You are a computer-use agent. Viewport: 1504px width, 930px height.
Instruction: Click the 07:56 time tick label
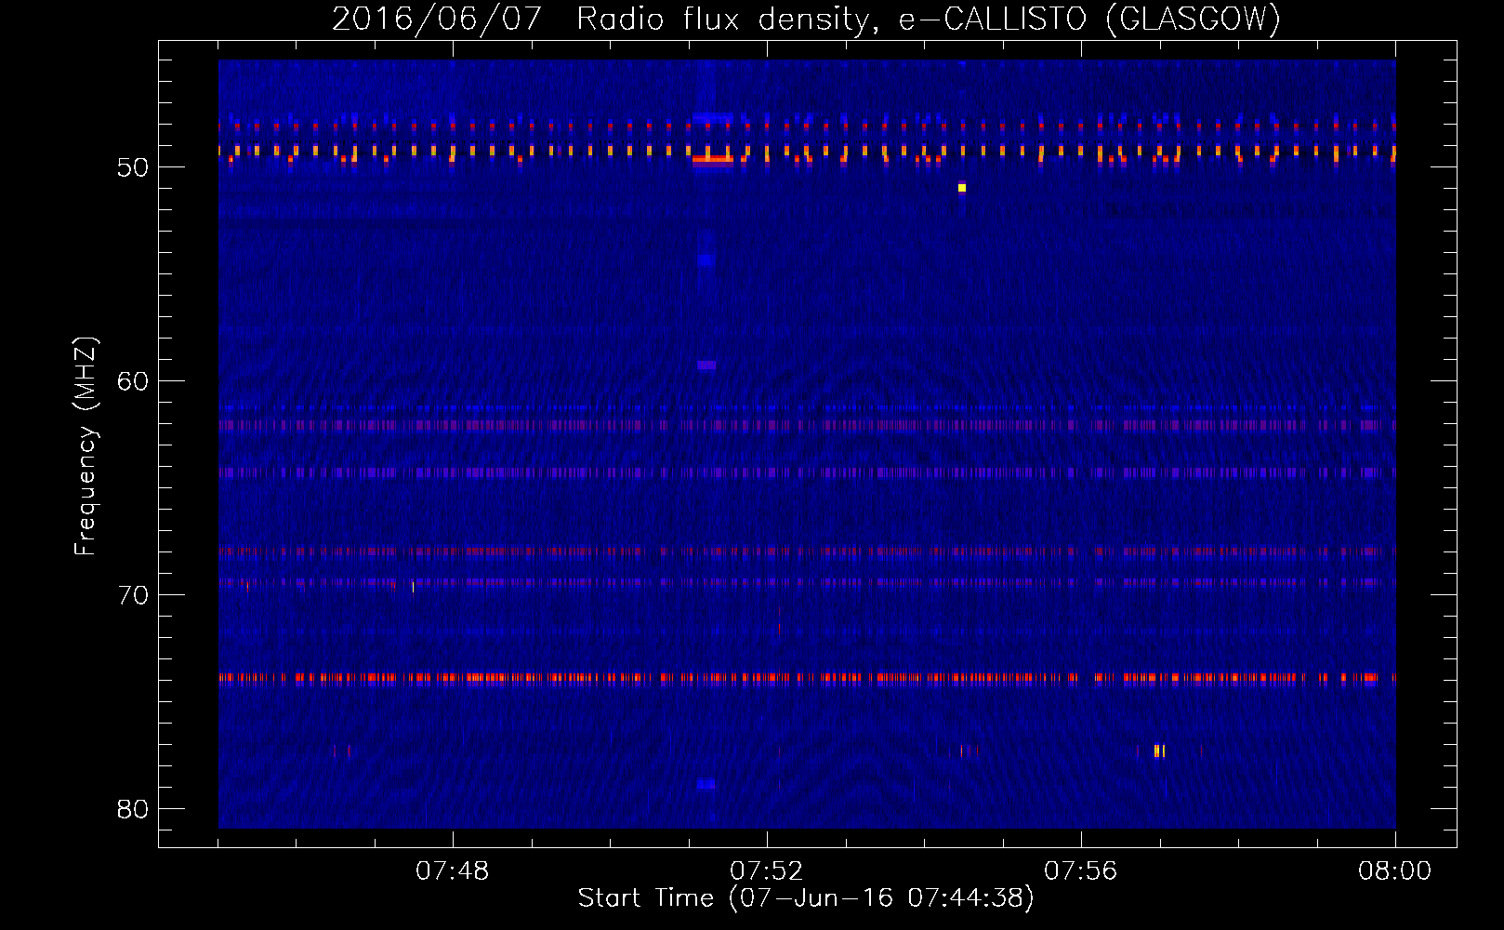[1080, 870]
